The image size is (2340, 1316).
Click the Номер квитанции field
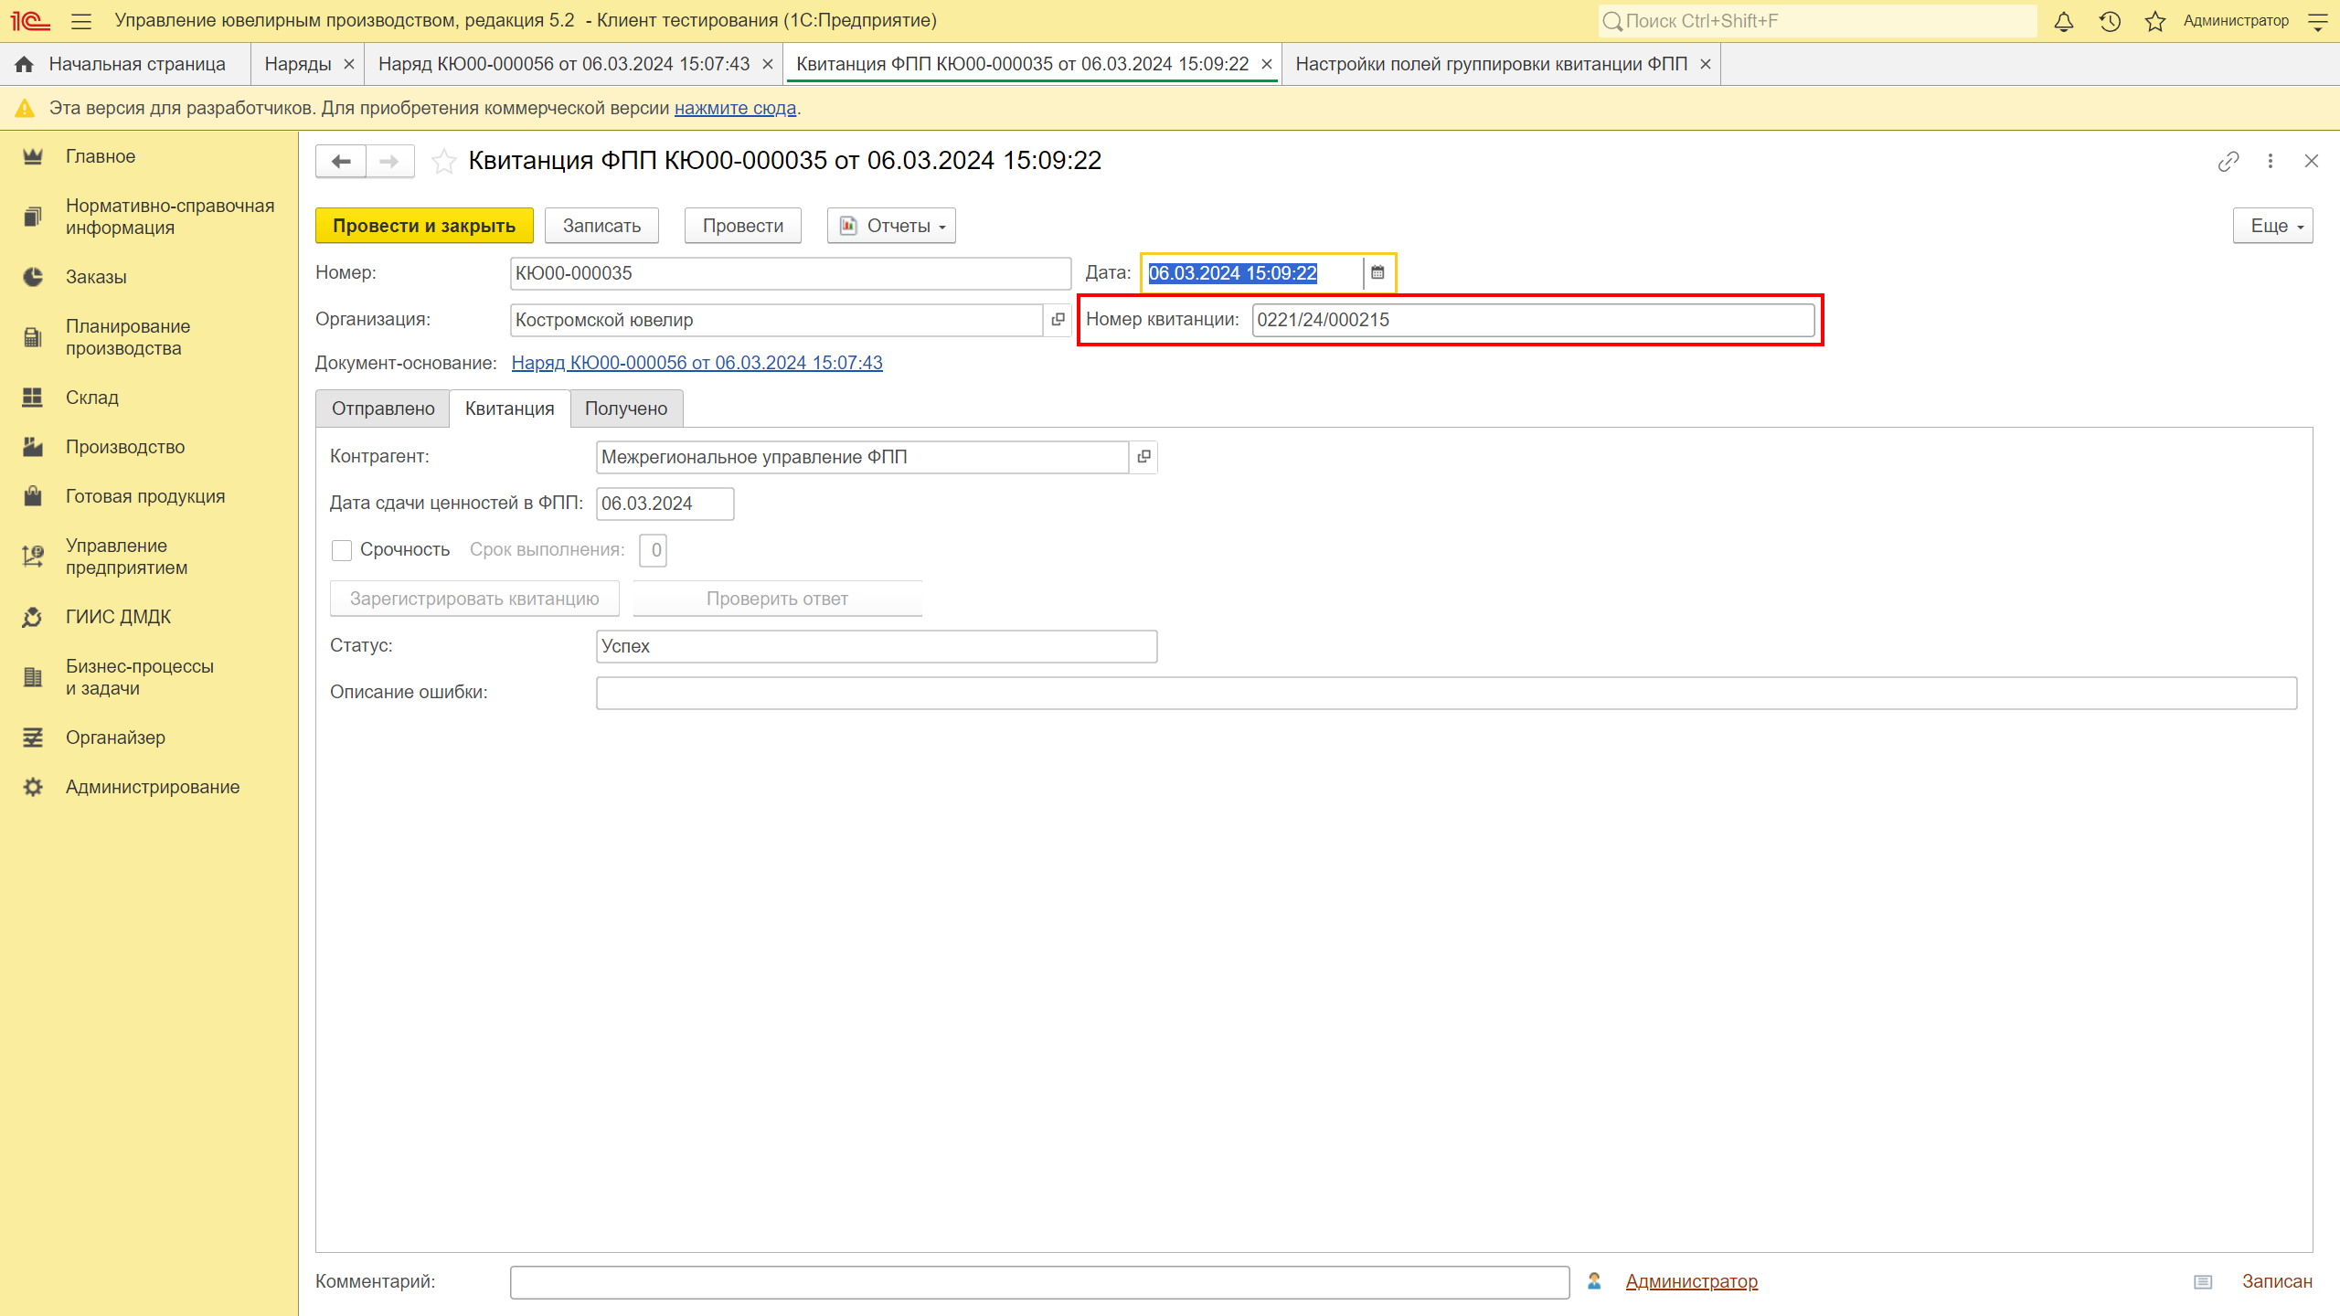(1533, 320)
